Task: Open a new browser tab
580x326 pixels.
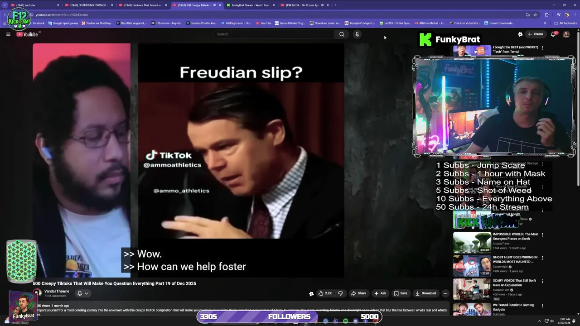Action: pyautogui.click(x=336, y=5)
